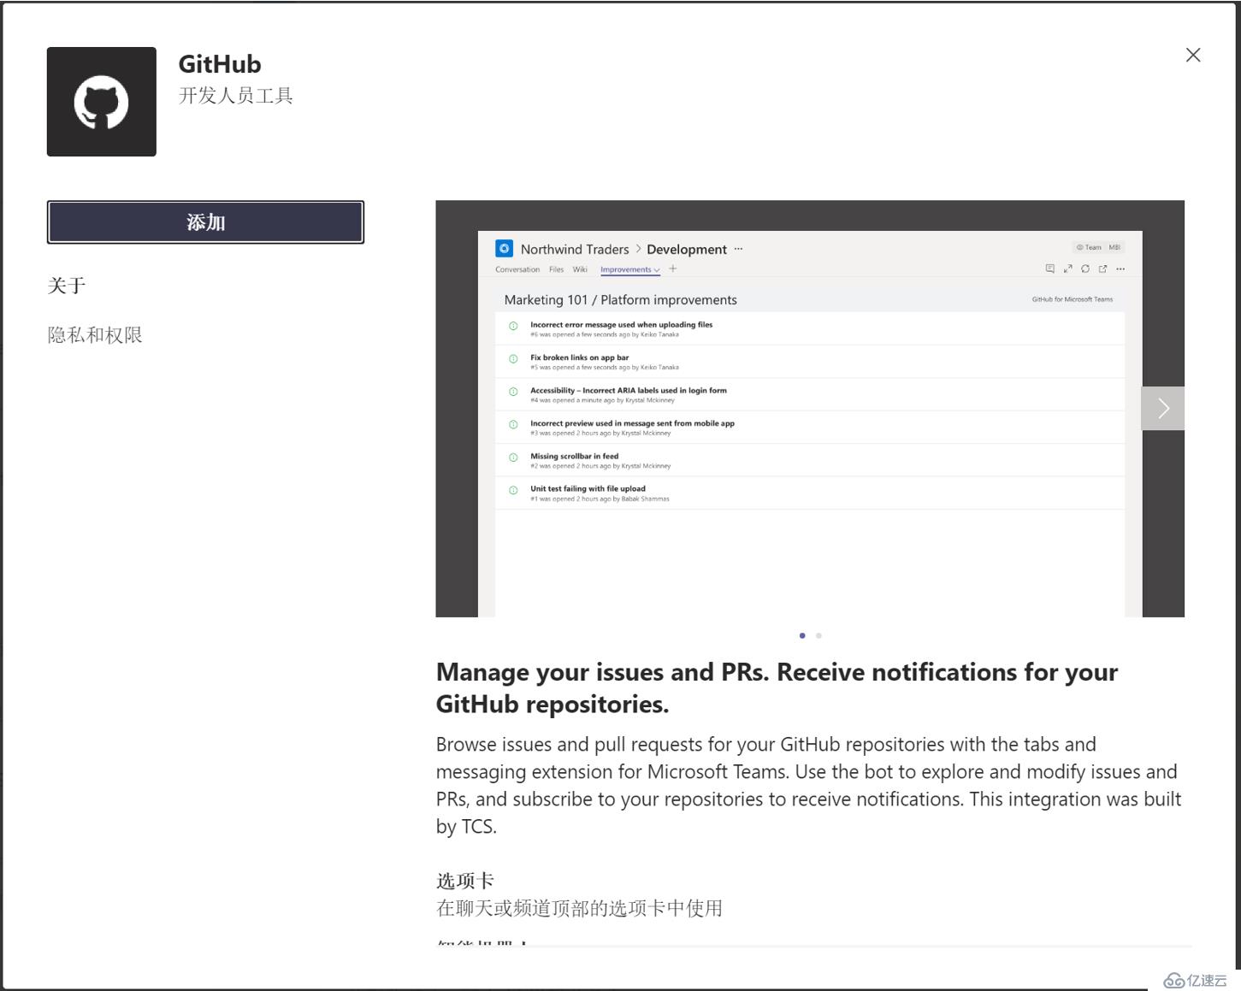The image size is (1241, 991).
Task: Click the GitHub app title
Action: pos(220,64)
